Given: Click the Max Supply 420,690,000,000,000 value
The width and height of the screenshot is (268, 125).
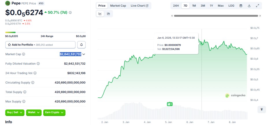Looking at the screenshot, I should [70, 101].
